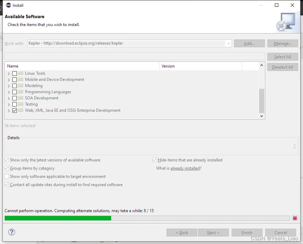Click the Add... button
Viewport: 303px width, 244px height.
click(249, 44)
